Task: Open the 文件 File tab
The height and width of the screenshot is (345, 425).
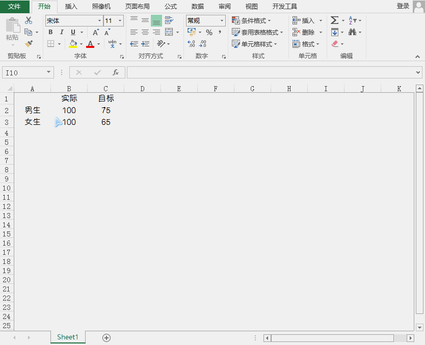Action: tap(15, 6)
